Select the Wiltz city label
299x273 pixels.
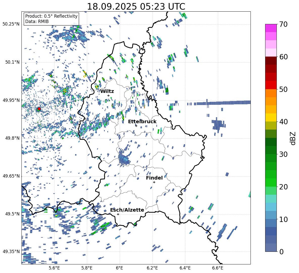(x=107, y=91)
